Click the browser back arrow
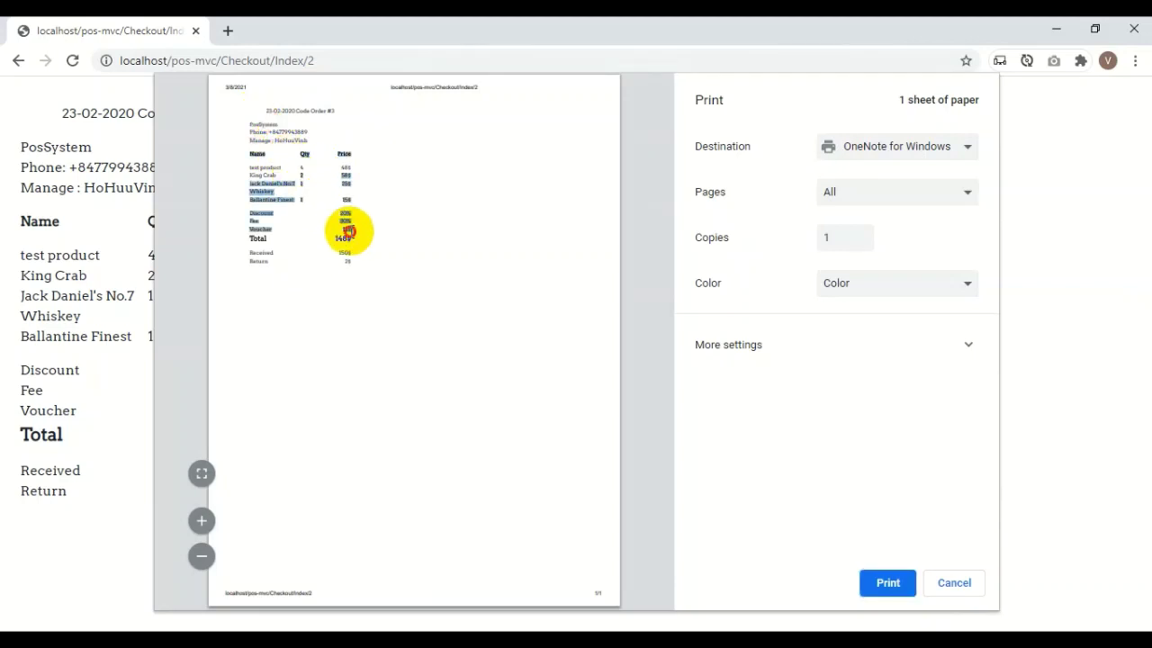 [19, 60]
